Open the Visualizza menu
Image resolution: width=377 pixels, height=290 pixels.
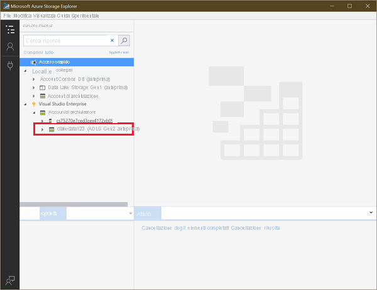tap(44, 16)
